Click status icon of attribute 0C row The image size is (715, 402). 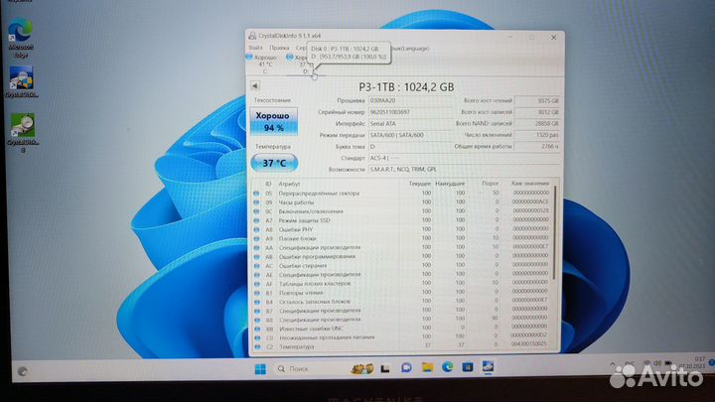tap(256, 211)
